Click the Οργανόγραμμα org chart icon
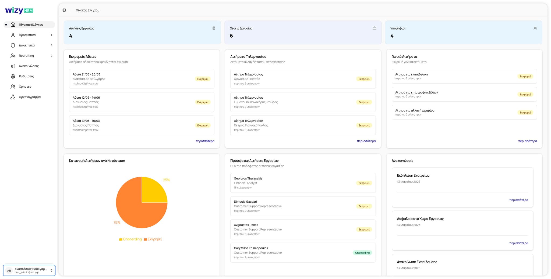 [x=13, y=97]
